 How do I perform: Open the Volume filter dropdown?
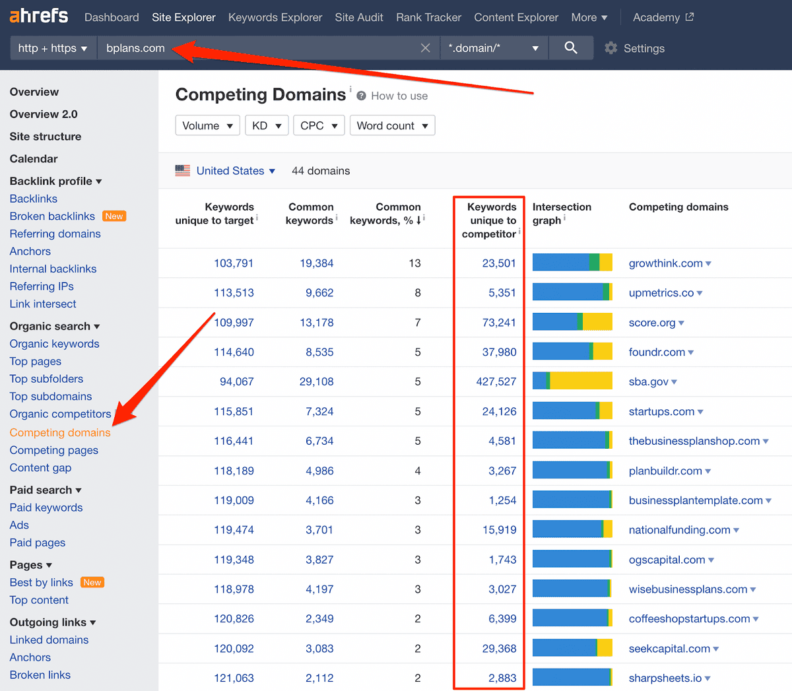pos(208,125)
